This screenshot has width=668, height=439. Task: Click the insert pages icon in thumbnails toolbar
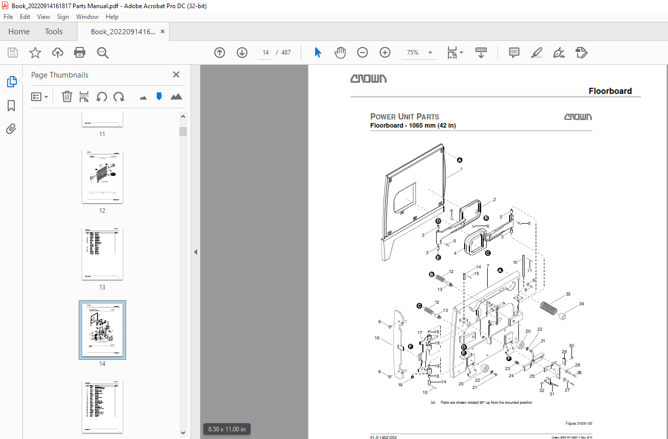click(84, 96)
